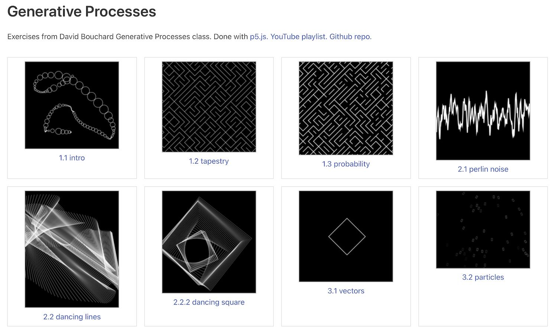Click the 3.1 vectors diamond thumbnail
557x334 pixels.
click(346, 236)
